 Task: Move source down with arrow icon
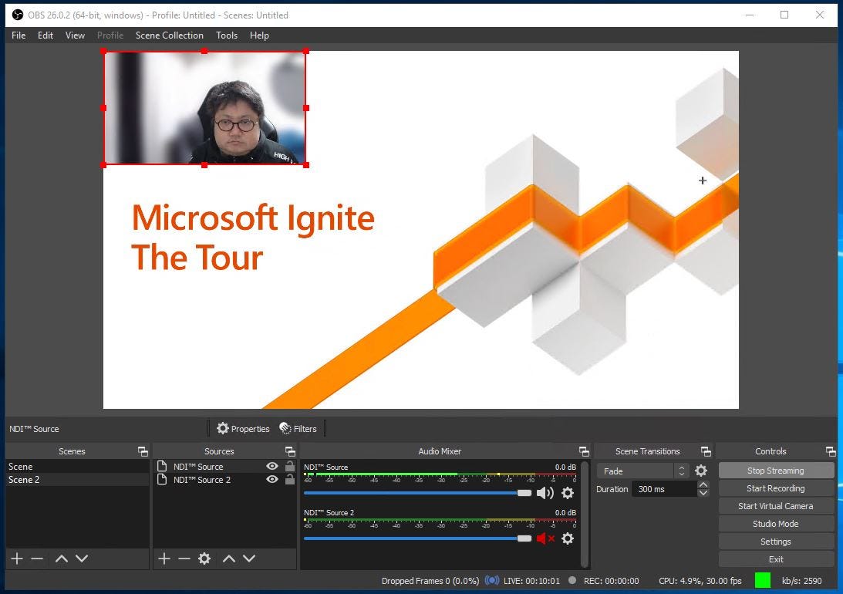[x=249, y=559]
